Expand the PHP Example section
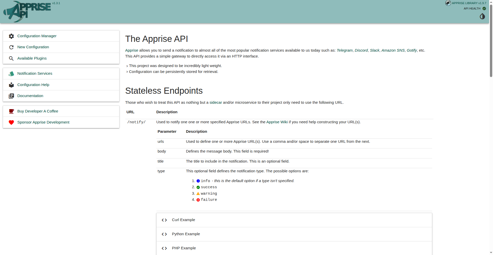493x255 pixels. [184, 248]
